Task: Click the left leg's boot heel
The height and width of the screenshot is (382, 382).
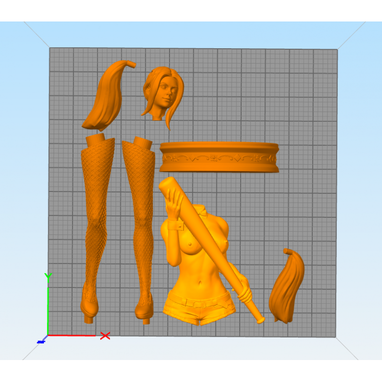Action: tap(88, 317)
